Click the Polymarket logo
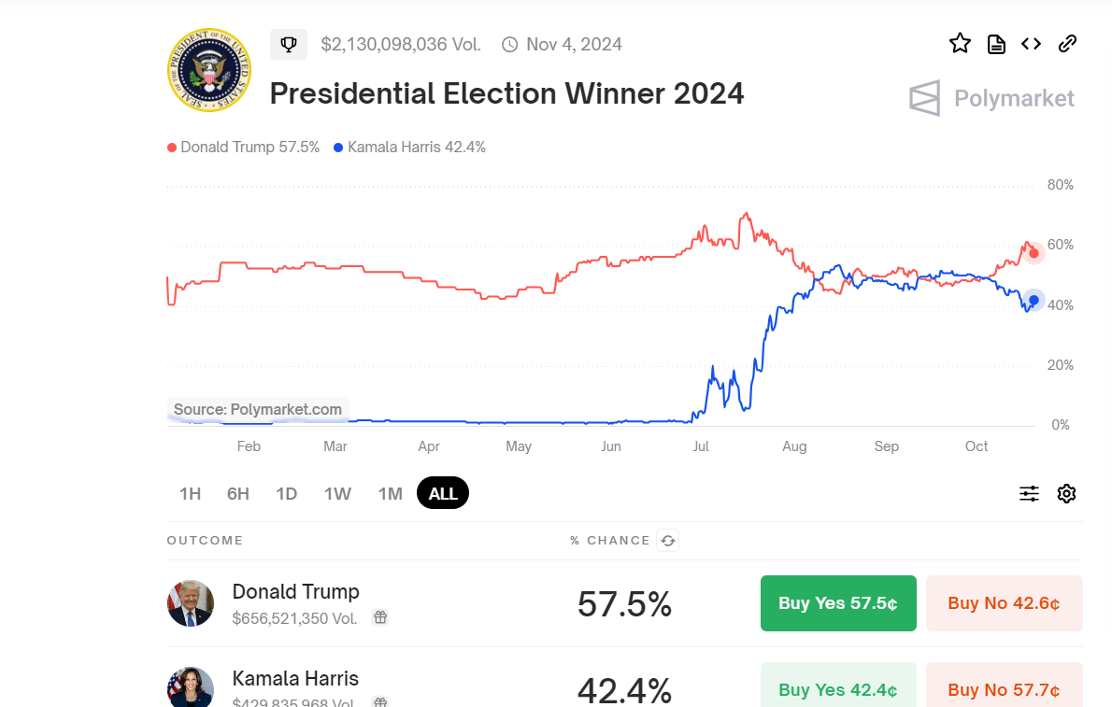The height and width of the screenshot is (707, 1112). point(991,98)
